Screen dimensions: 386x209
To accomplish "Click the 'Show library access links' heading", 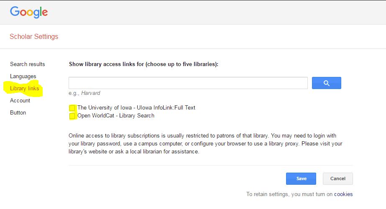I will [x=143, y=64].
